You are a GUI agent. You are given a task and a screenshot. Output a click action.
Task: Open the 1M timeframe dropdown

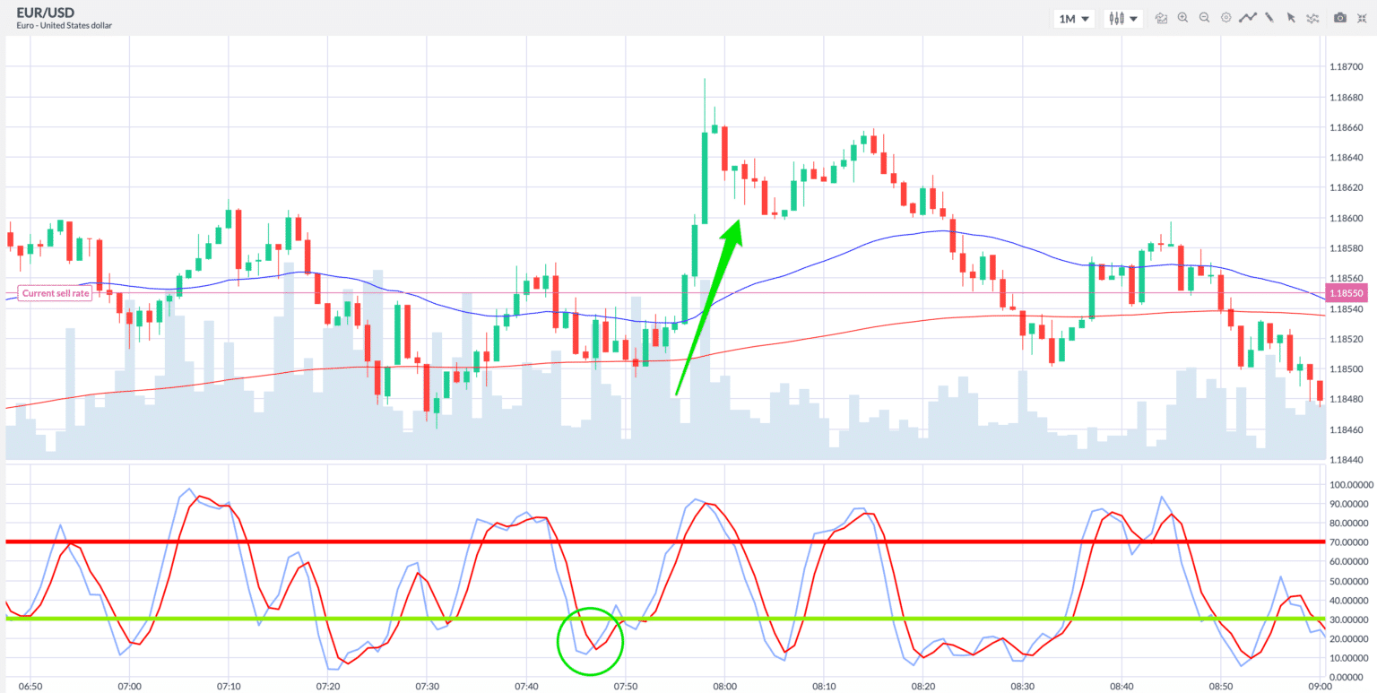tap(1072, 17)
